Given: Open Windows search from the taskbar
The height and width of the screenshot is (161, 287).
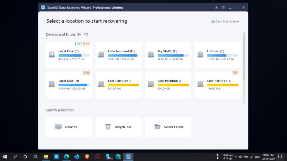Looking at the screenshot, I should coord(15,157).
